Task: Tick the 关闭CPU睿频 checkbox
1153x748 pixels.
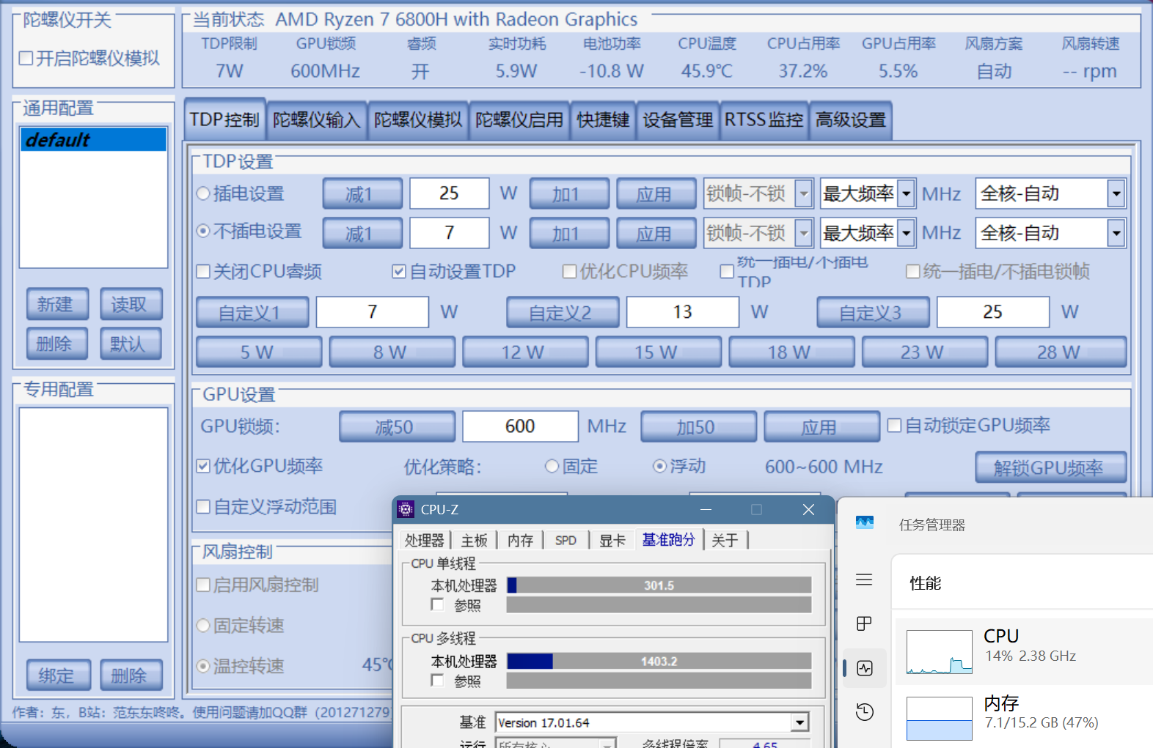Action: tap(203, 271)
